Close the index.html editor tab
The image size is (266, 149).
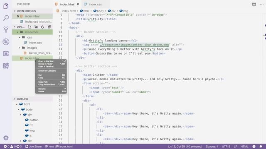point(78,4)
